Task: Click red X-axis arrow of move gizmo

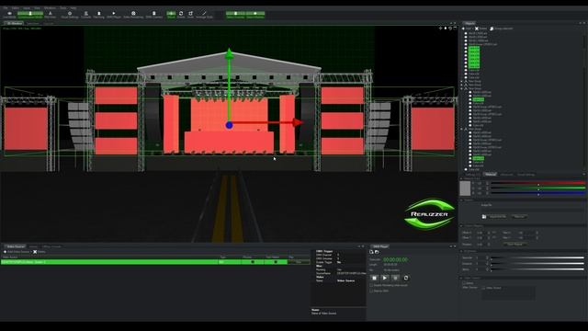Action: [x=298, y=122]
